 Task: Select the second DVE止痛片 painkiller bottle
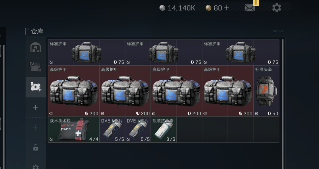pyautogui.click(x=138, y=130)
